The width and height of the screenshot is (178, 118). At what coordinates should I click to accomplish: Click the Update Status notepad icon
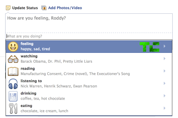[8, 8]
